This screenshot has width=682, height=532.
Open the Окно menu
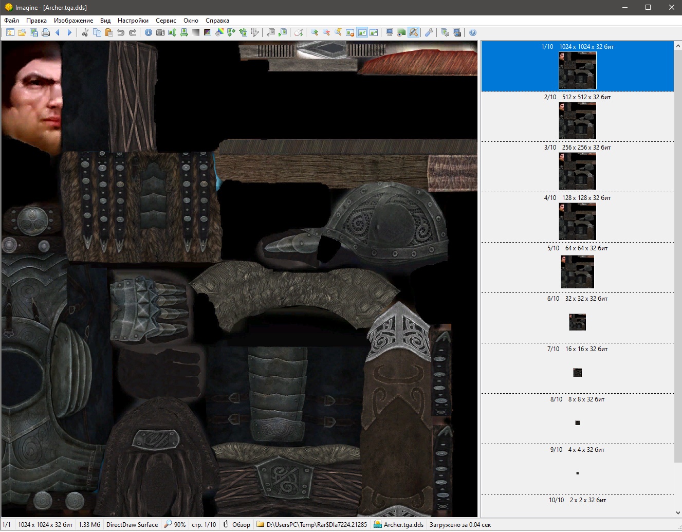pyautogui.click(x=191, y=21)
